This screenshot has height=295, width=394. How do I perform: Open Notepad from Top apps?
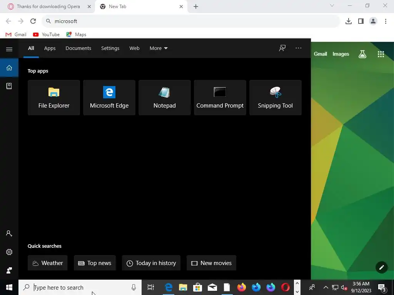[x=165, y=98]
